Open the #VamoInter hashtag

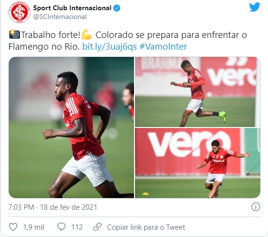point(163,46)
